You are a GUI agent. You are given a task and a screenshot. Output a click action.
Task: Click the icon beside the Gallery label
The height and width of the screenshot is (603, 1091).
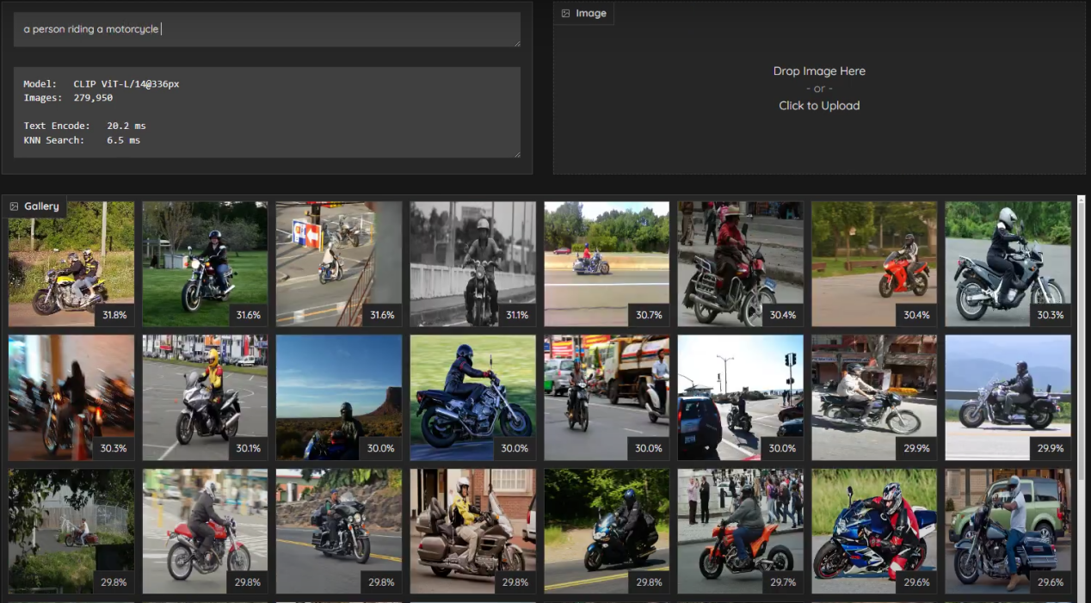tap(14, 206)
